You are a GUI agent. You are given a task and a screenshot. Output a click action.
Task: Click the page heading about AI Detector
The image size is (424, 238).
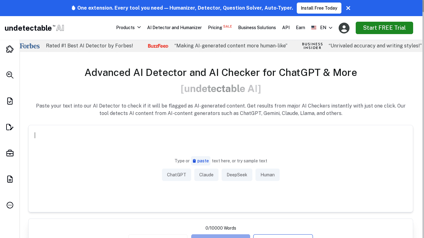click(221, 73)
